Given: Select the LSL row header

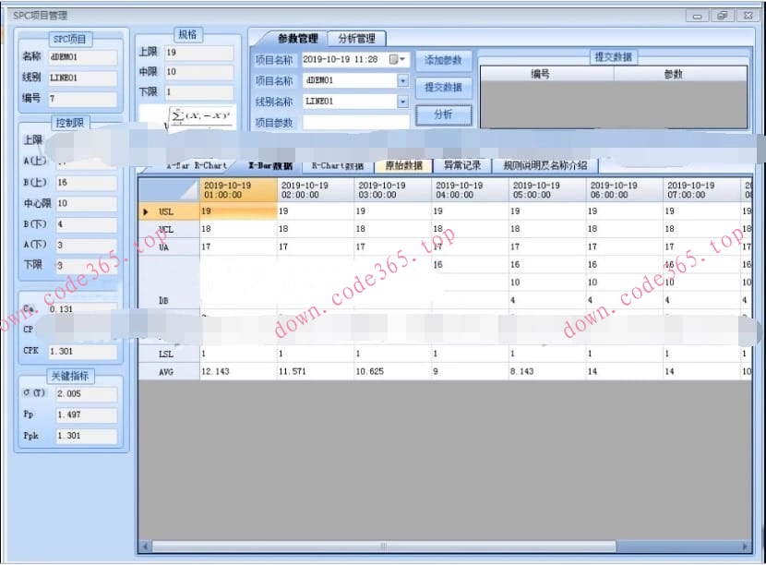Looking at the screenshot, I should pos(169,354).
